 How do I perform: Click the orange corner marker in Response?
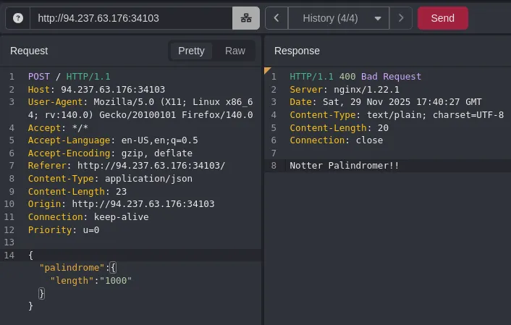pyautogui.click(x=268, y=69)
